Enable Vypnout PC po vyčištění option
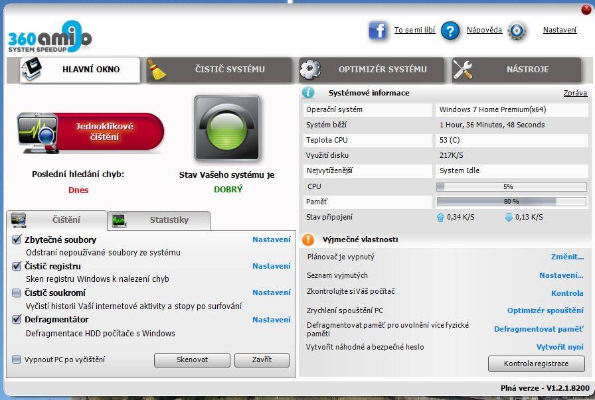Screen dimensions: 595x400 click(17, 360)
